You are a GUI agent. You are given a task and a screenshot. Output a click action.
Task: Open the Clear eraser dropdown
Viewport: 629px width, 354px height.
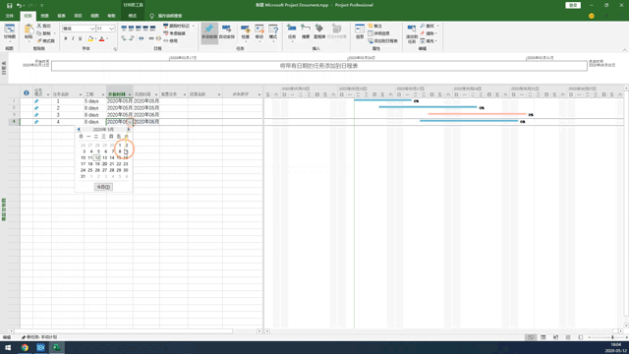pyautogui.click(x=429, y=33)
